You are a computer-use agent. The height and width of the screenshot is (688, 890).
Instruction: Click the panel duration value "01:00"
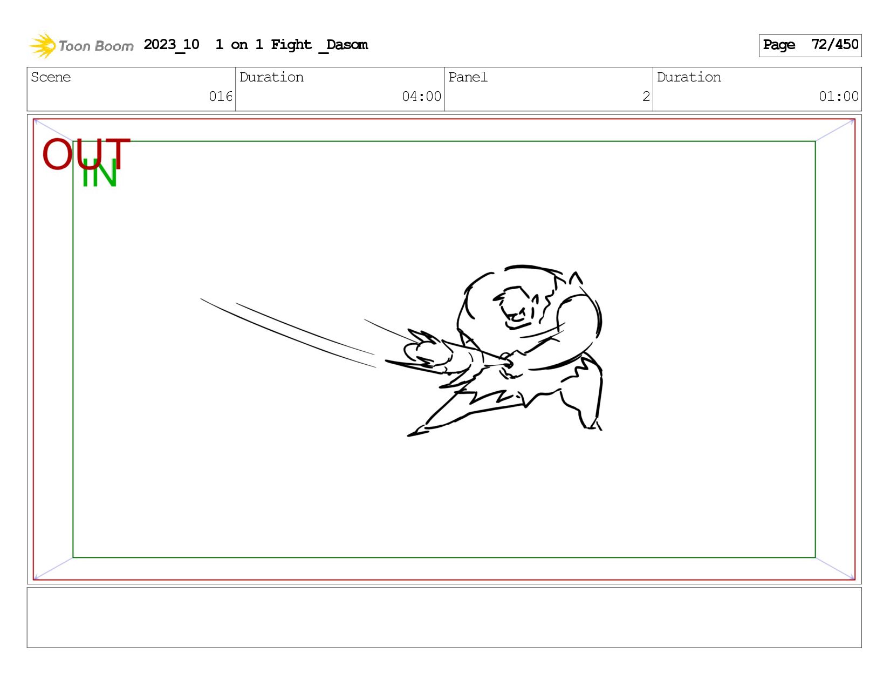(x=839, y=97)
